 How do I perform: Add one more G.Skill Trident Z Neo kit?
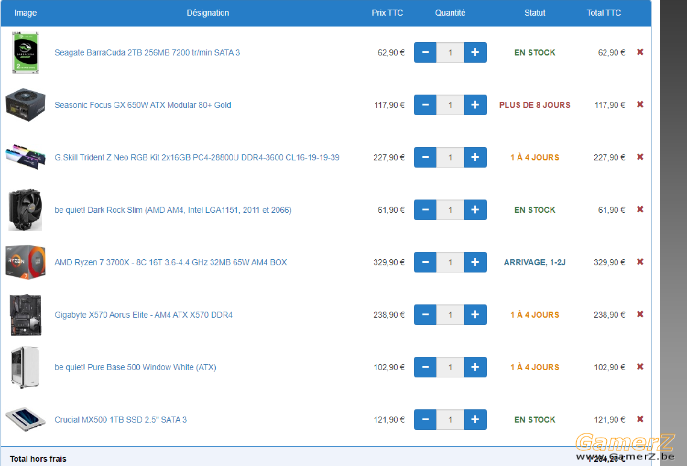475,157
